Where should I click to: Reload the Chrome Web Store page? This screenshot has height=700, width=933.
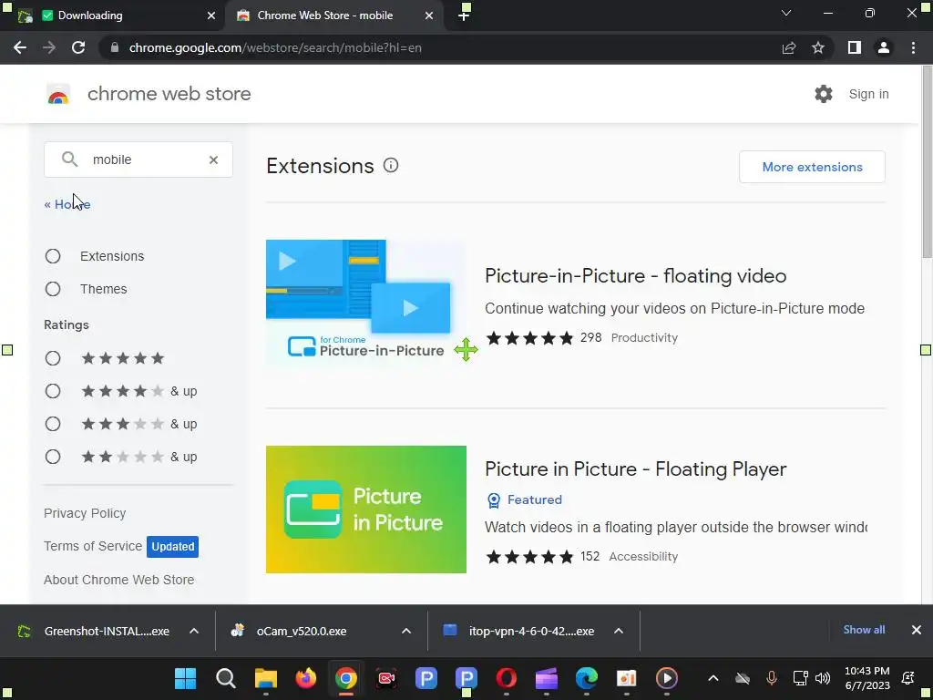pos(78,47)
